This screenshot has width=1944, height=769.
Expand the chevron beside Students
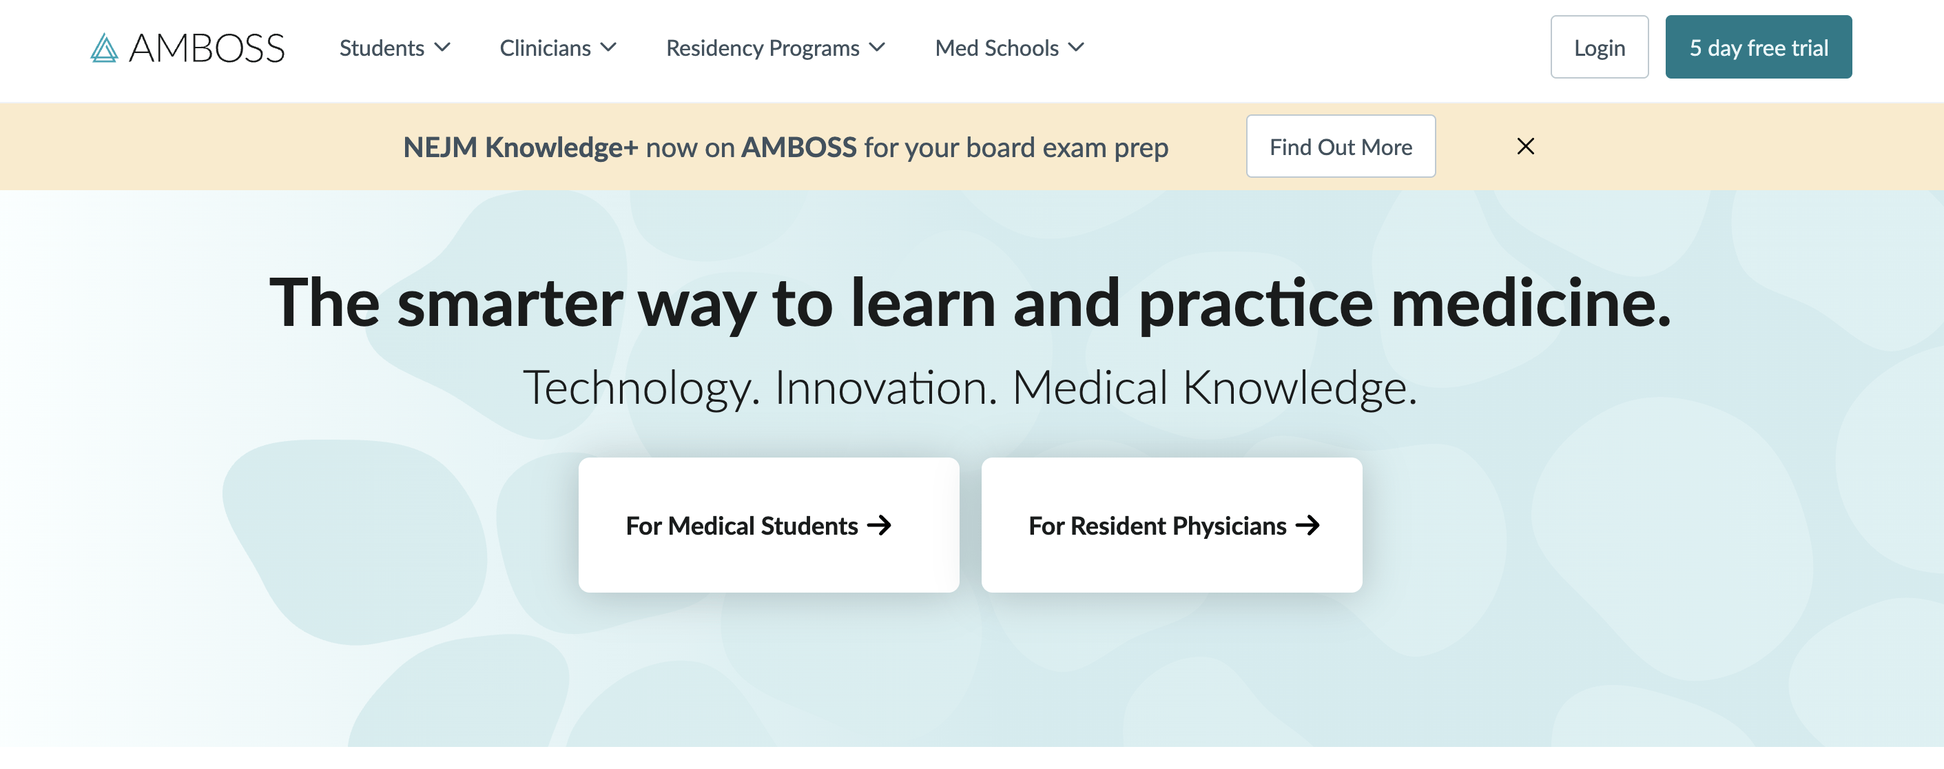pos(443,48)
